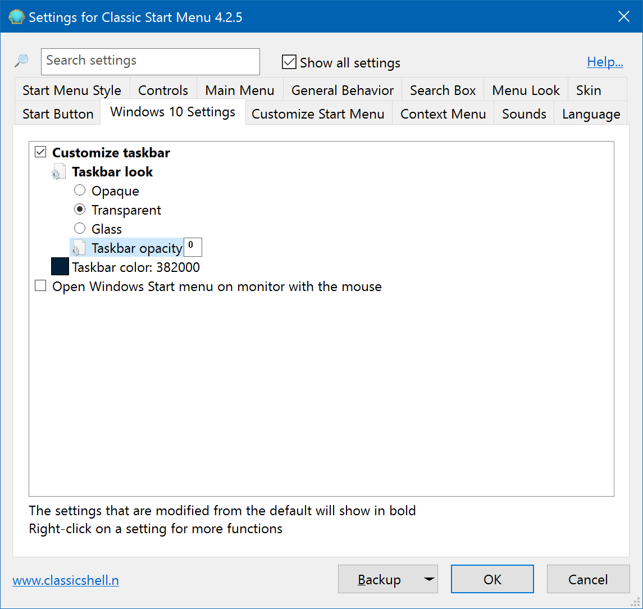Click the dark Taskbar color swatch
Image resolution: width=643 pixels, height=609 pixels.
pos(60,266)
